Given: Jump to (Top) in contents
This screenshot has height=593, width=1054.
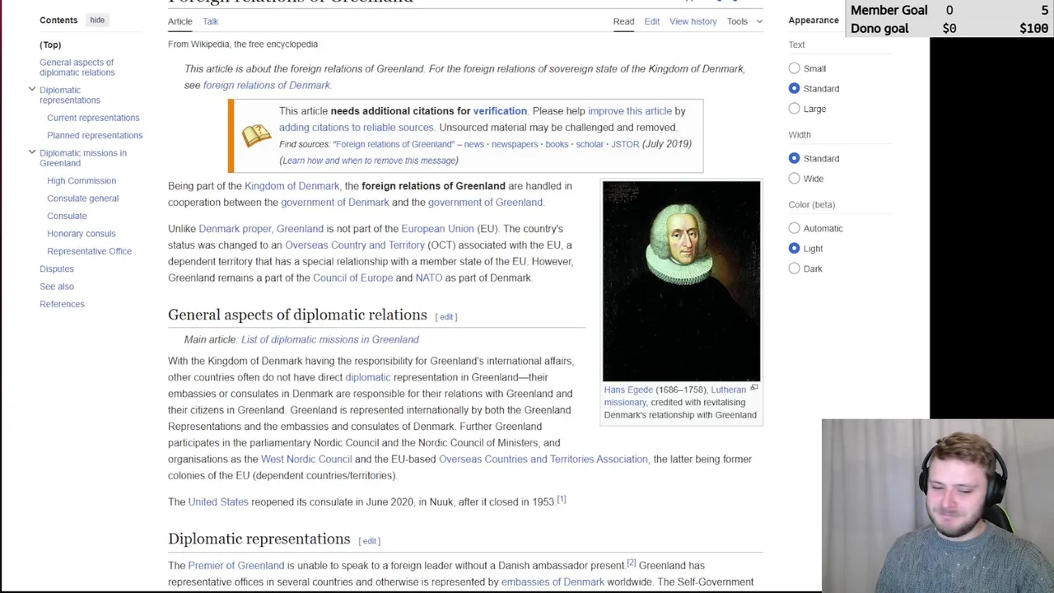Looking at the screenshot, I should 50,44.
